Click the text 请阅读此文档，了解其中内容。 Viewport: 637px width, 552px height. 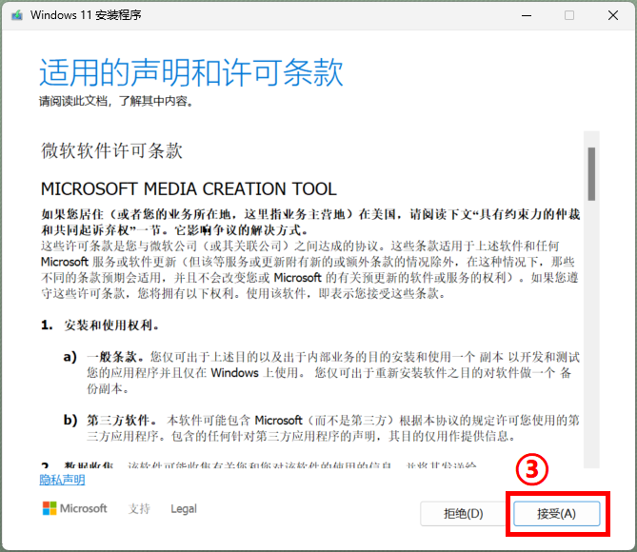116,101
